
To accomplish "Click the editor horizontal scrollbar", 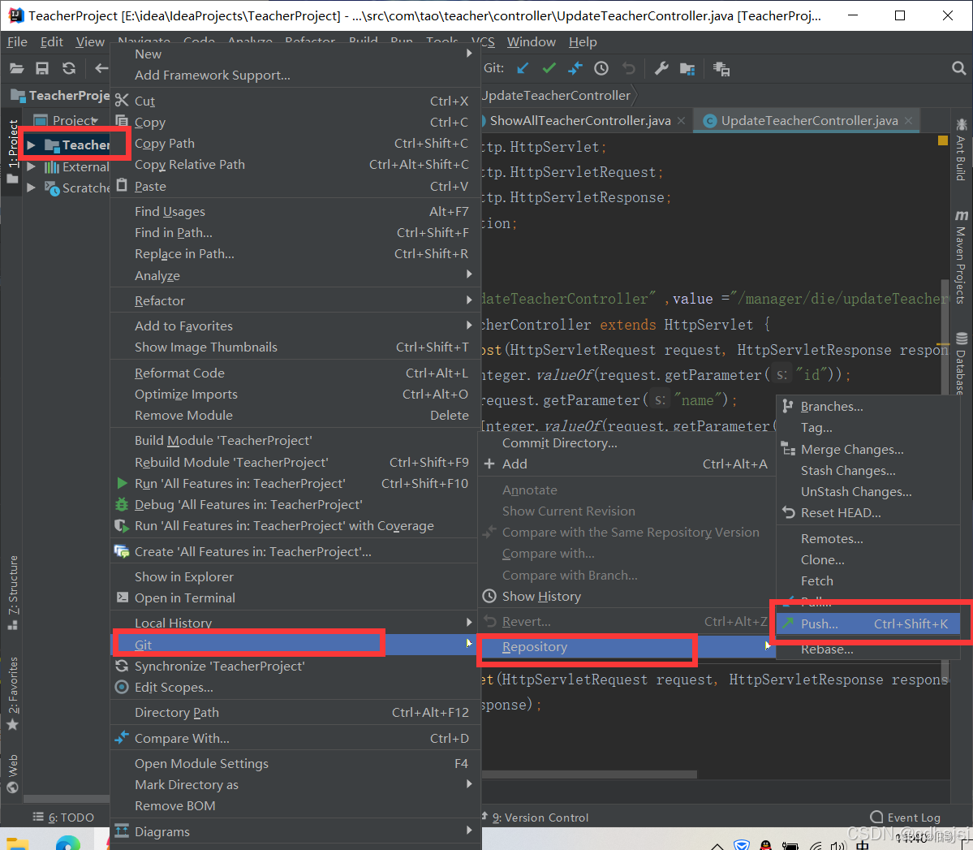I will pos(589,774).
